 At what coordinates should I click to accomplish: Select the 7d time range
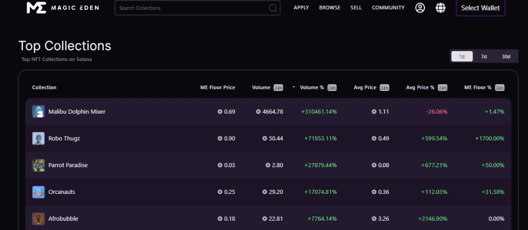[484, 56]
